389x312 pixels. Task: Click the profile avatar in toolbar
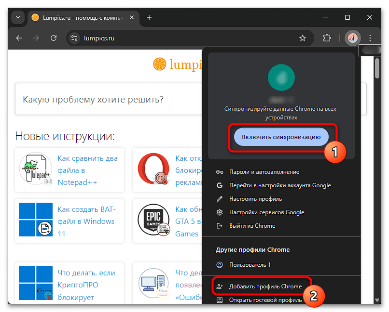tap(352, 38)
